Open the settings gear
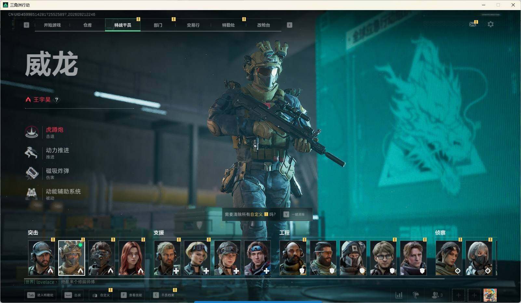Viewport: 521px width, 303px height. [x=490, y=24]
